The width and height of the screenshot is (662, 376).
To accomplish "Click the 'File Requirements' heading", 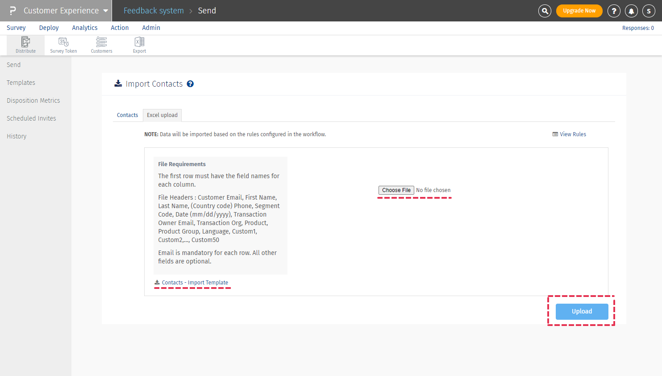I will tap(182, 164).
